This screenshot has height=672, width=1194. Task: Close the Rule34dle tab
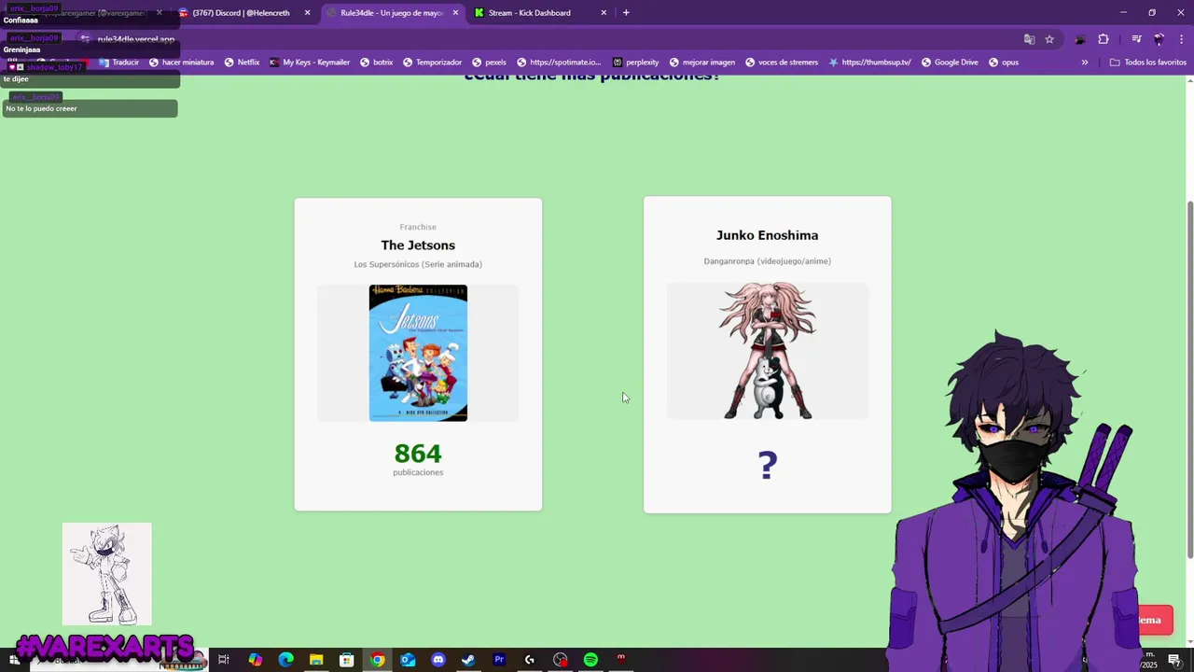(455, 13)
